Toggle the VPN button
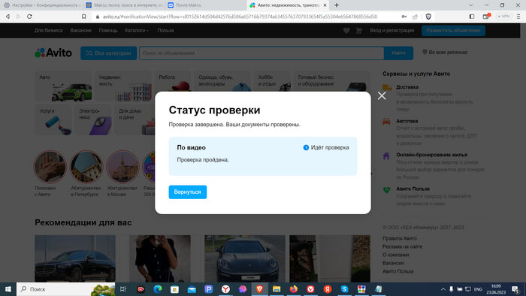 click(504, 17)
